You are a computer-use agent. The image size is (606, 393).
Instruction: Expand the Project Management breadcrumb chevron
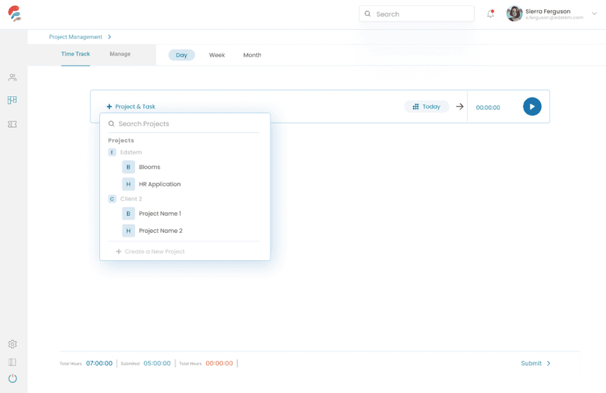point(109,37)
